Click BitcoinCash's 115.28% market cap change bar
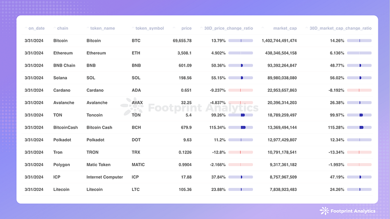This screenshot has height=219, width=390. coord(359,127)
